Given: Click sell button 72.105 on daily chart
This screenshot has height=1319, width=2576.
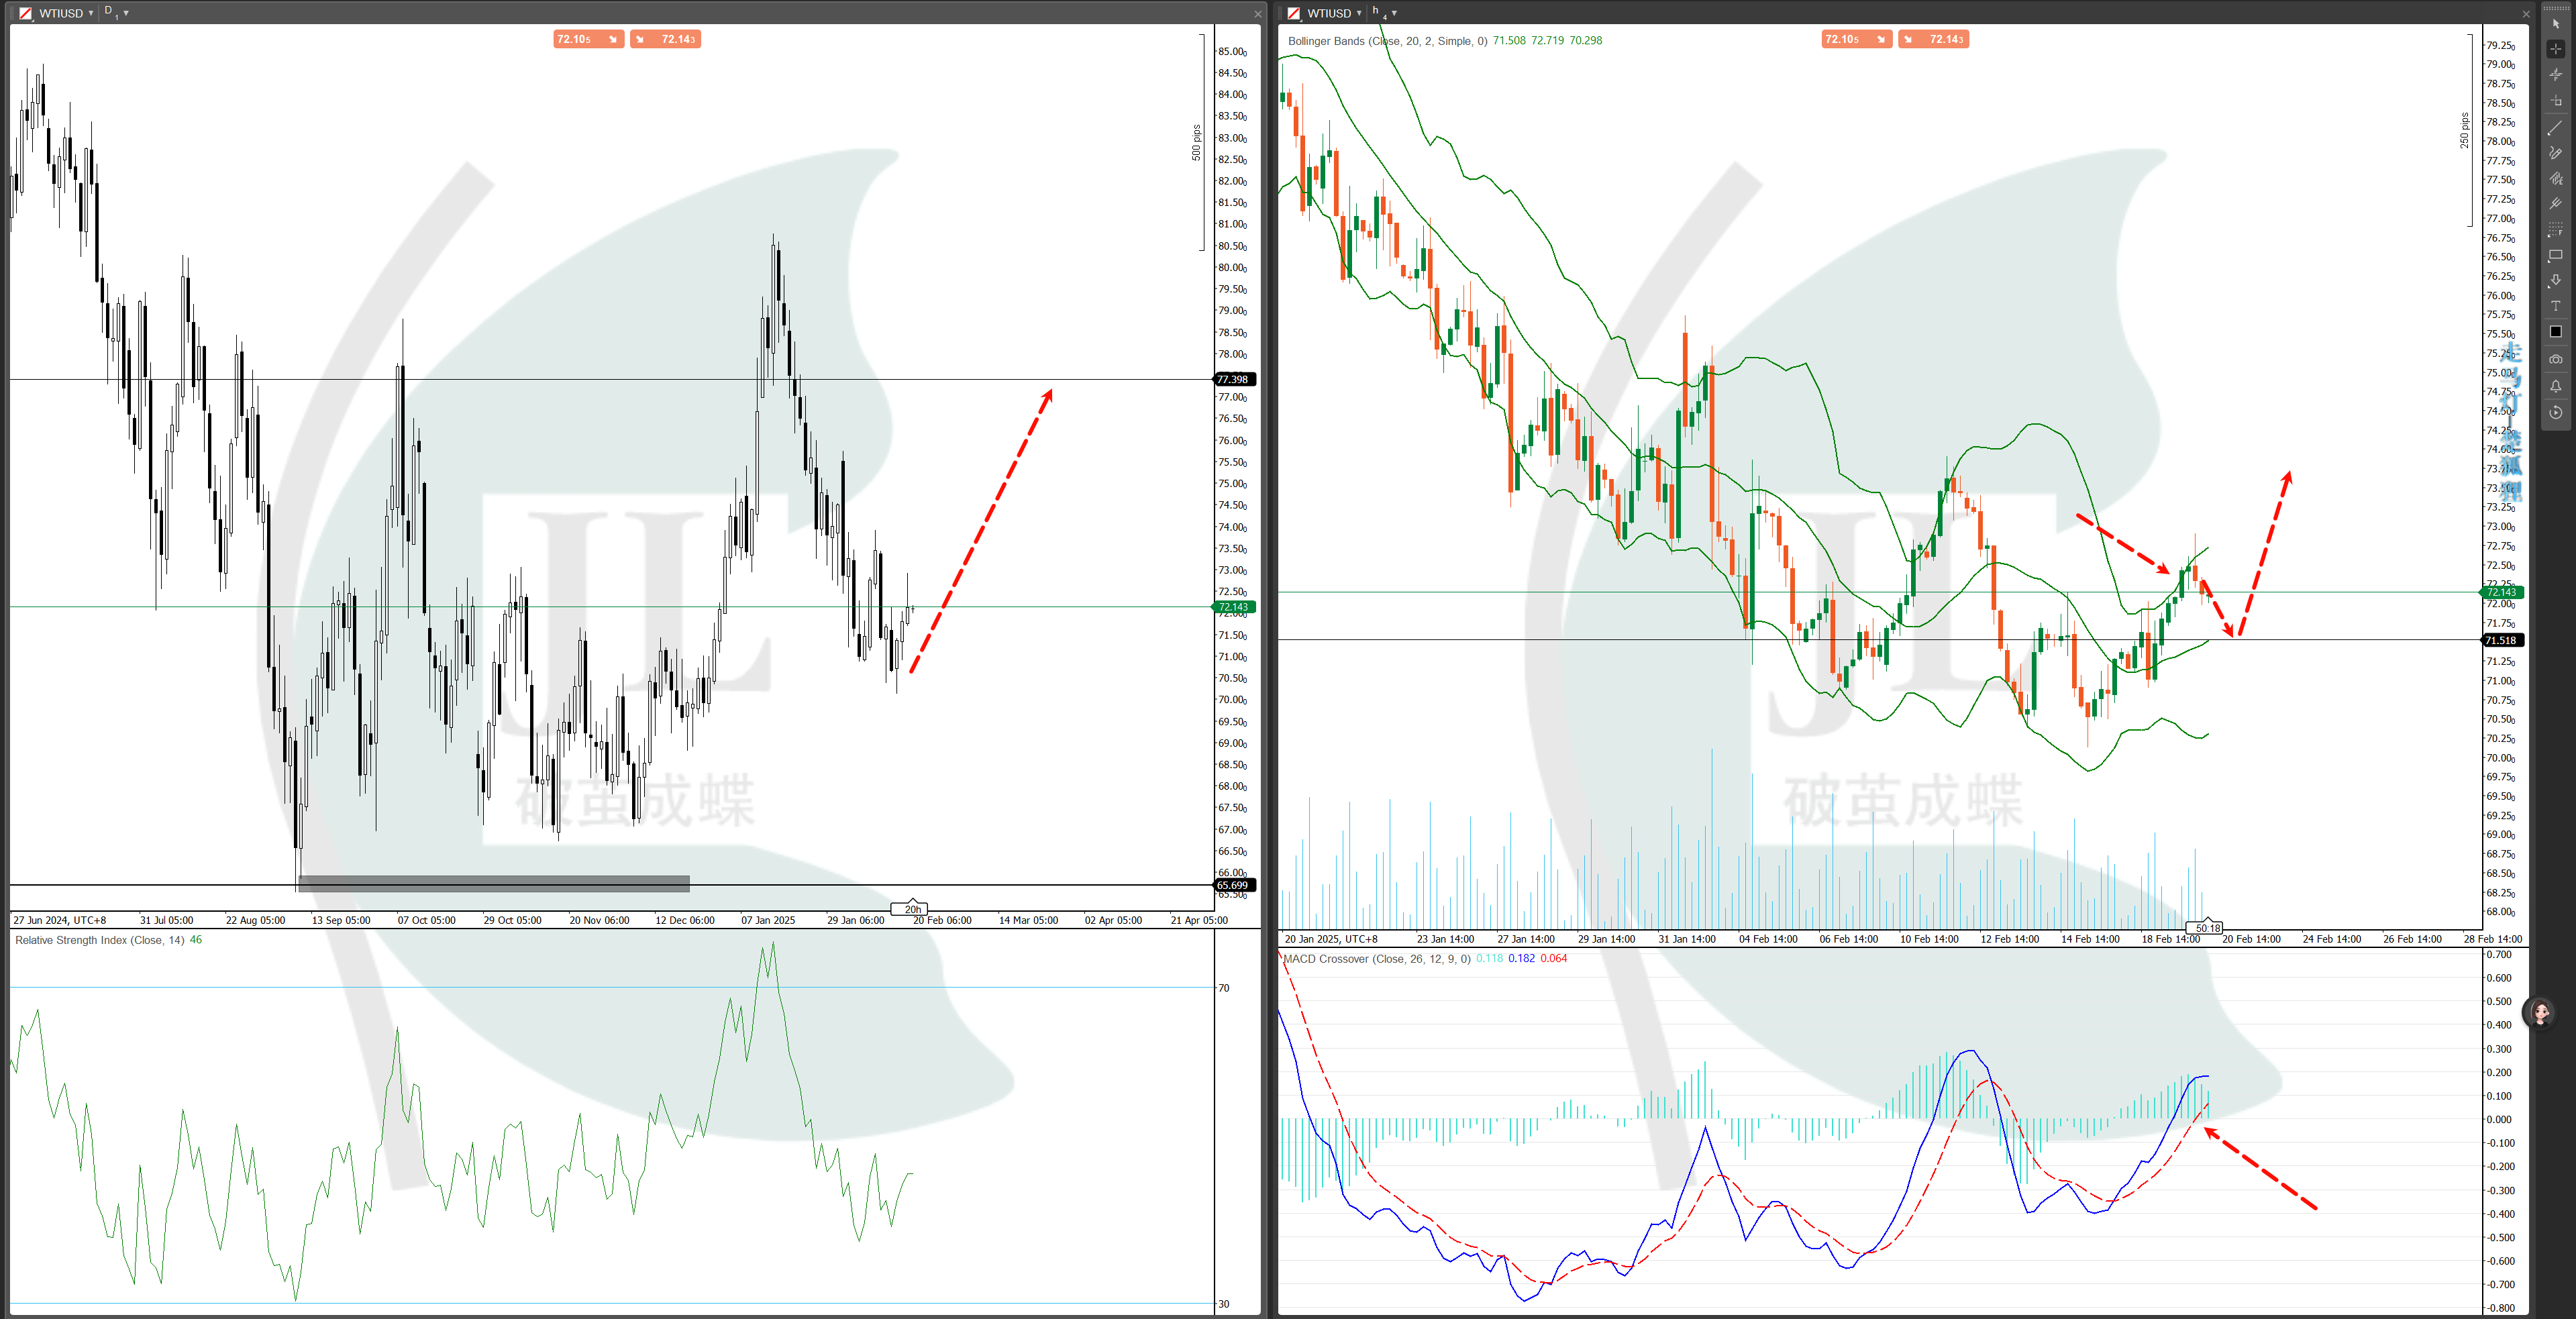Looking at the screenshot, I should click(x=588, y=39).
